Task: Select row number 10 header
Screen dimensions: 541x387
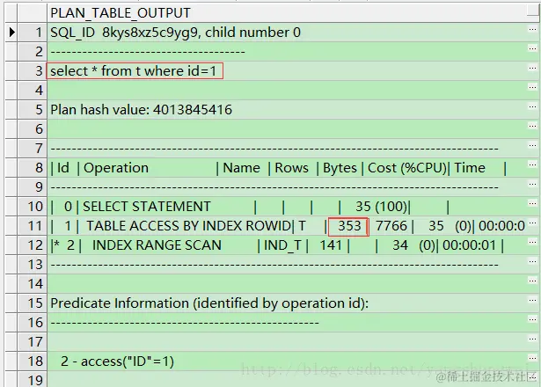Action: [x=32, y=207]
